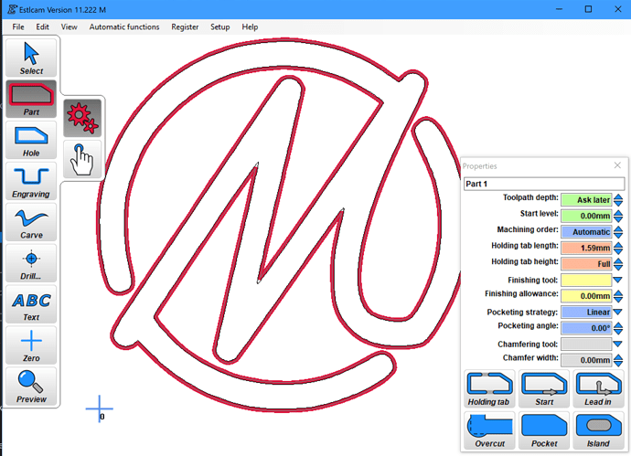Add a Holding tab to part

pos(488,387)
